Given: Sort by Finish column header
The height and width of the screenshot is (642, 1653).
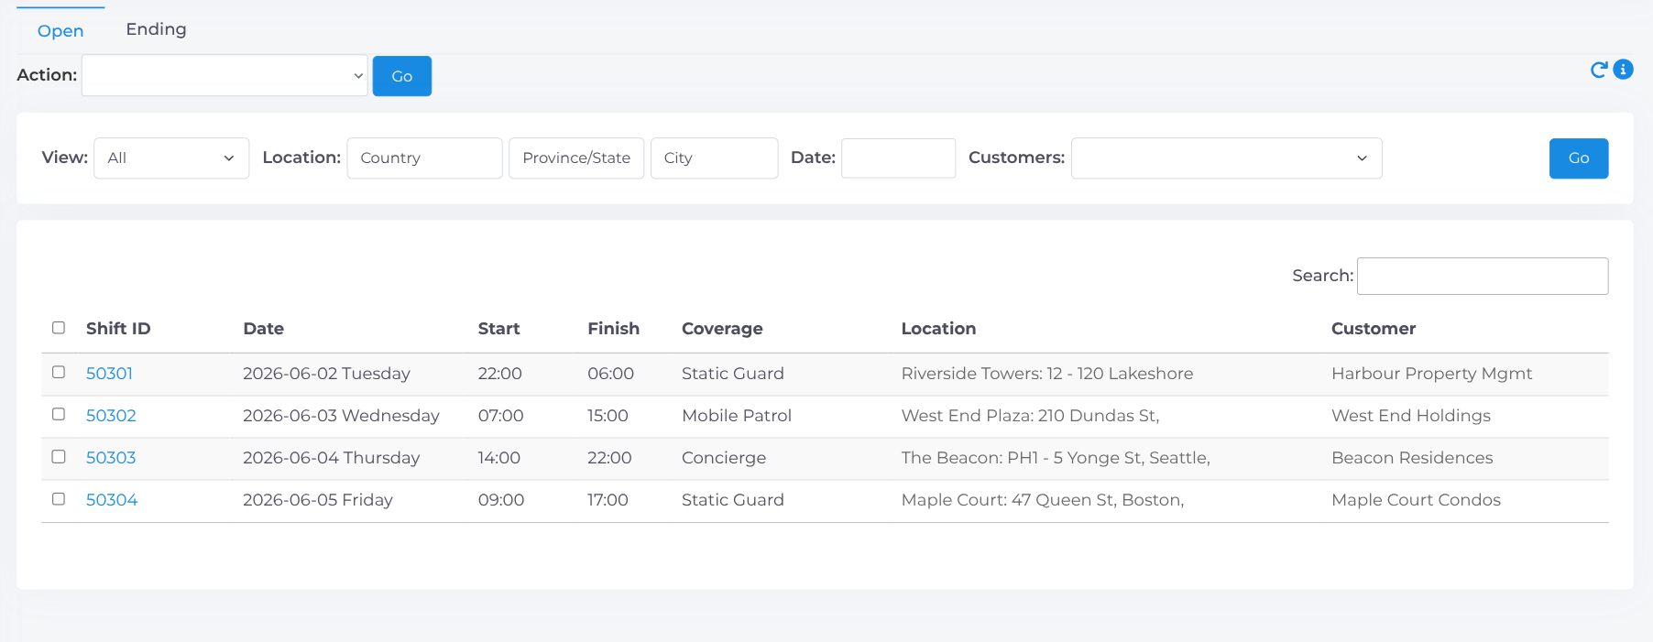Looking at the screenshot, I should (613, 329).
